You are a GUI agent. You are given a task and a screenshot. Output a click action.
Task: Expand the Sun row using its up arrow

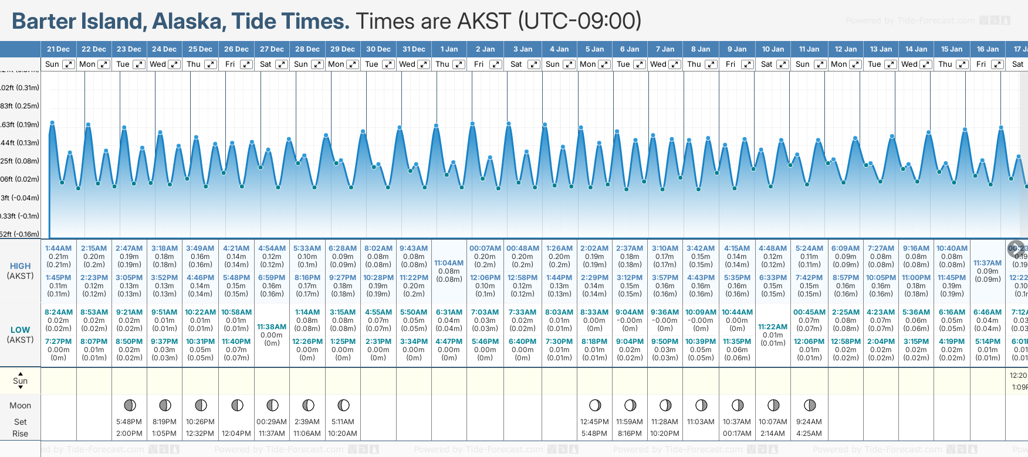click(21, 373)
